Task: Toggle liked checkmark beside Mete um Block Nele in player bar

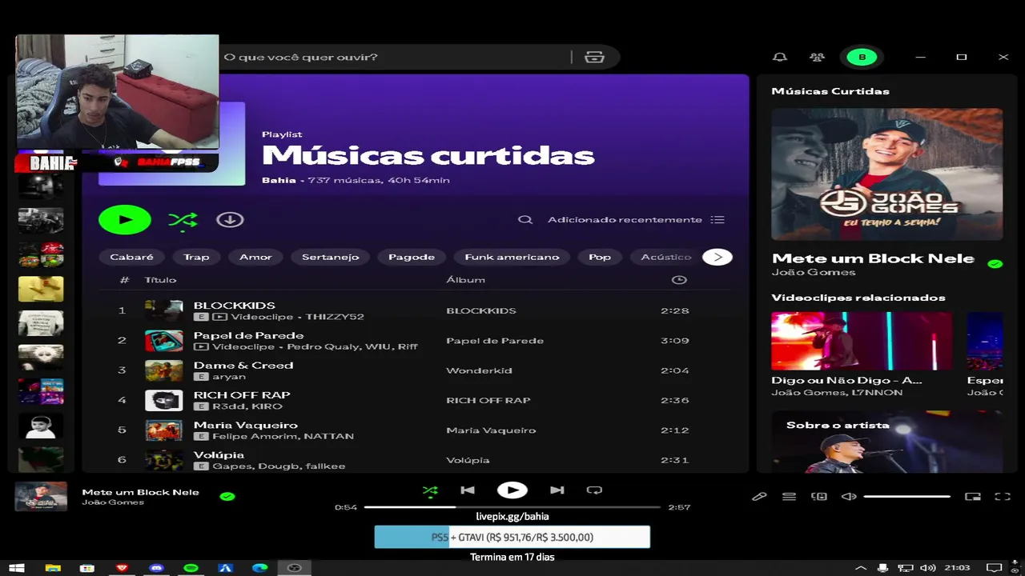Action: click(x=227, y=497)
